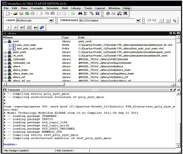Select the altera_lnsim_ver library row
The image size is (183, 154).
pos(89,74)
